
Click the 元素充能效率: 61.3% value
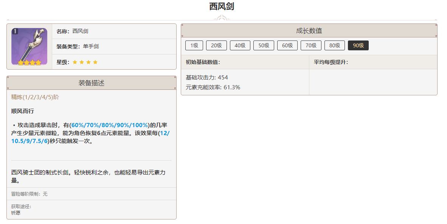point(213,87)
